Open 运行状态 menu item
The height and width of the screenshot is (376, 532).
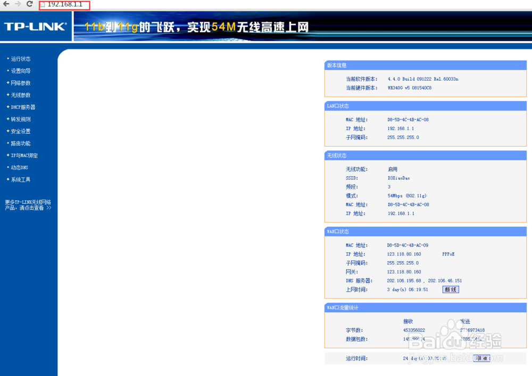[x=21, y=59]
